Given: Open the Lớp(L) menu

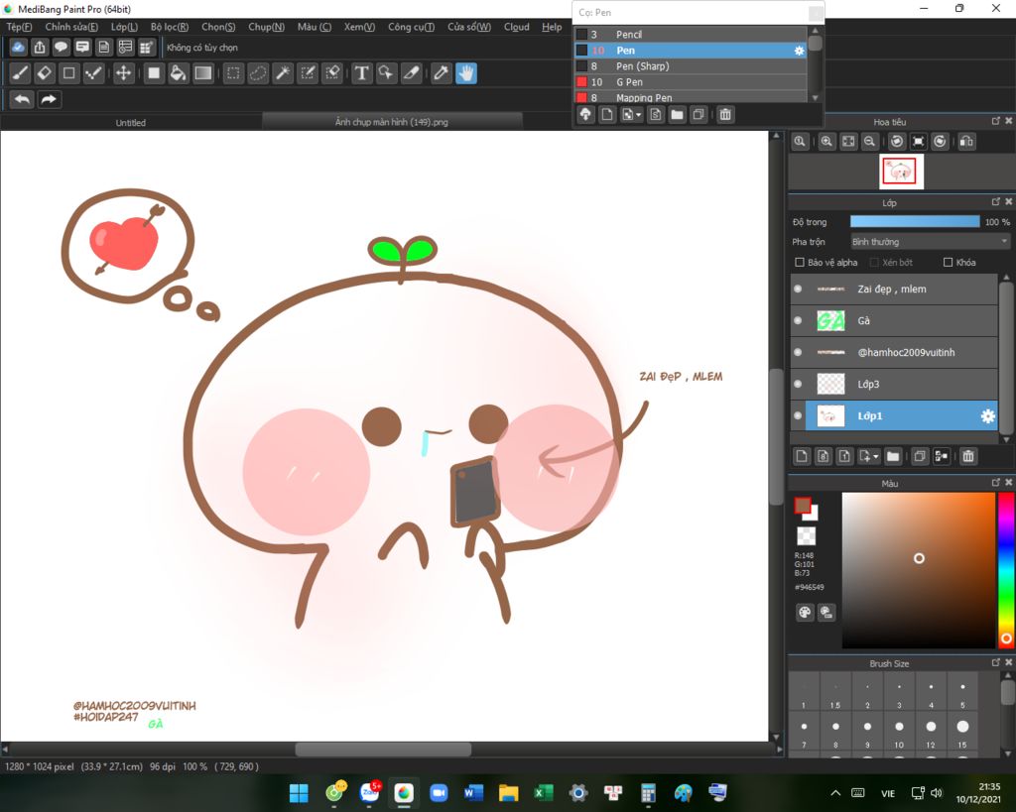Looking at the screenshot, I should [124, 27].
